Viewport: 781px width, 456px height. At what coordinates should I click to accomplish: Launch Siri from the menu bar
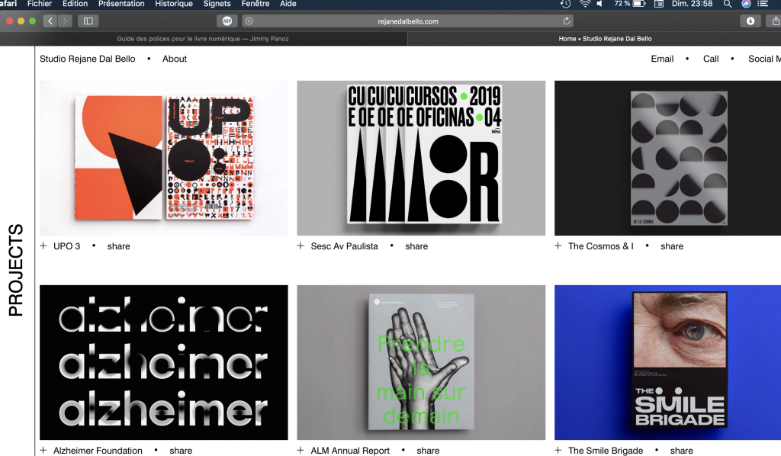tap(746, 4)
